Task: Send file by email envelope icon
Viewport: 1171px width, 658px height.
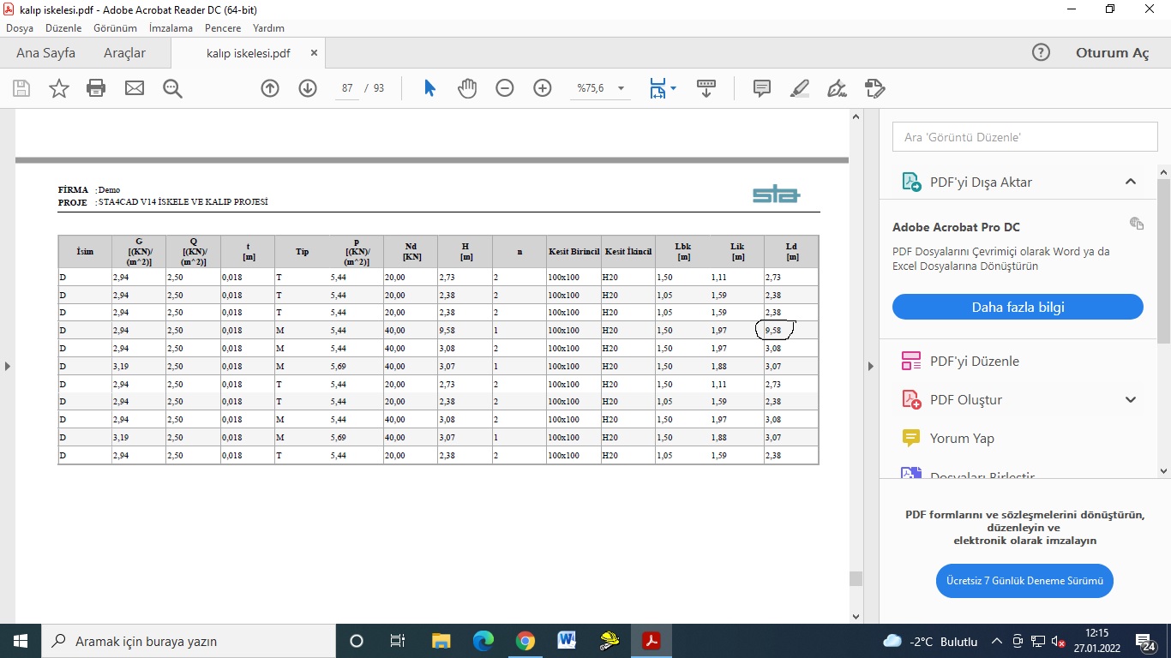Action: coord(135,88)
